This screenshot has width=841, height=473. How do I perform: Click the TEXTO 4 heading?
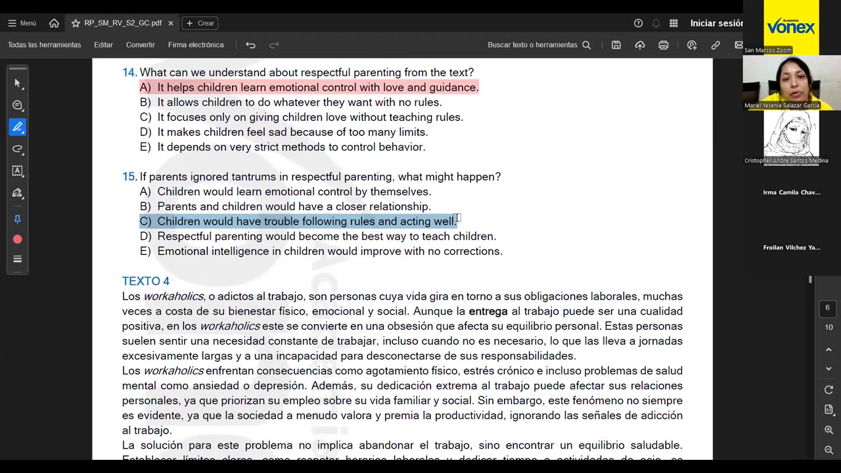tap(145, 281)
